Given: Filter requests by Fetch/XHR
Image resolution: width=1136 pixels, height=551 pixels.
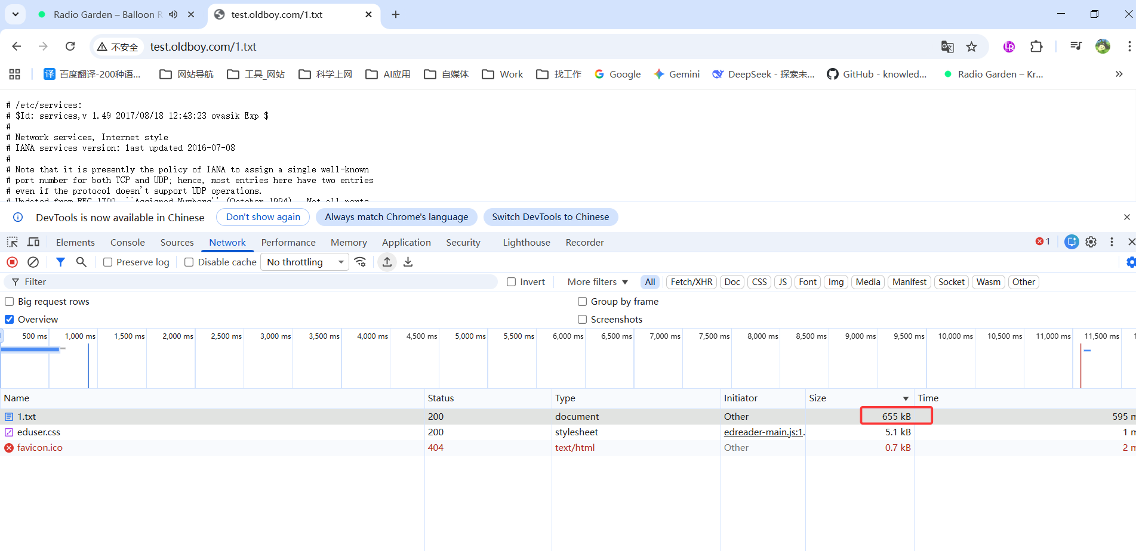Looking at the screenshot, I should click(x=691, y=282).
